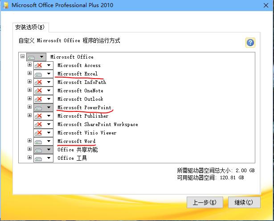Select the Microsoft Publisher label
The image size is (274, 221).
point(83,116)
